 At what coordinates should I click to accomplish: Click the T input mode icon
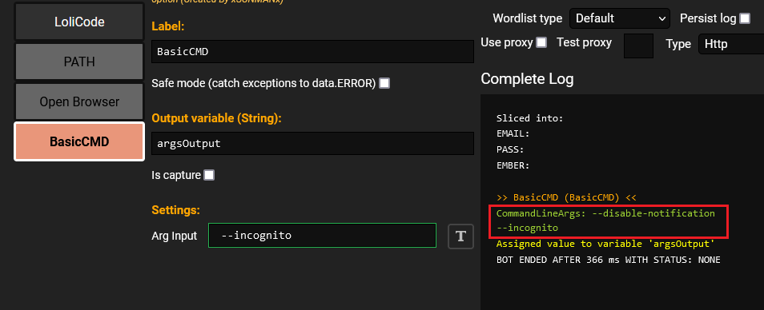point(460,236)
